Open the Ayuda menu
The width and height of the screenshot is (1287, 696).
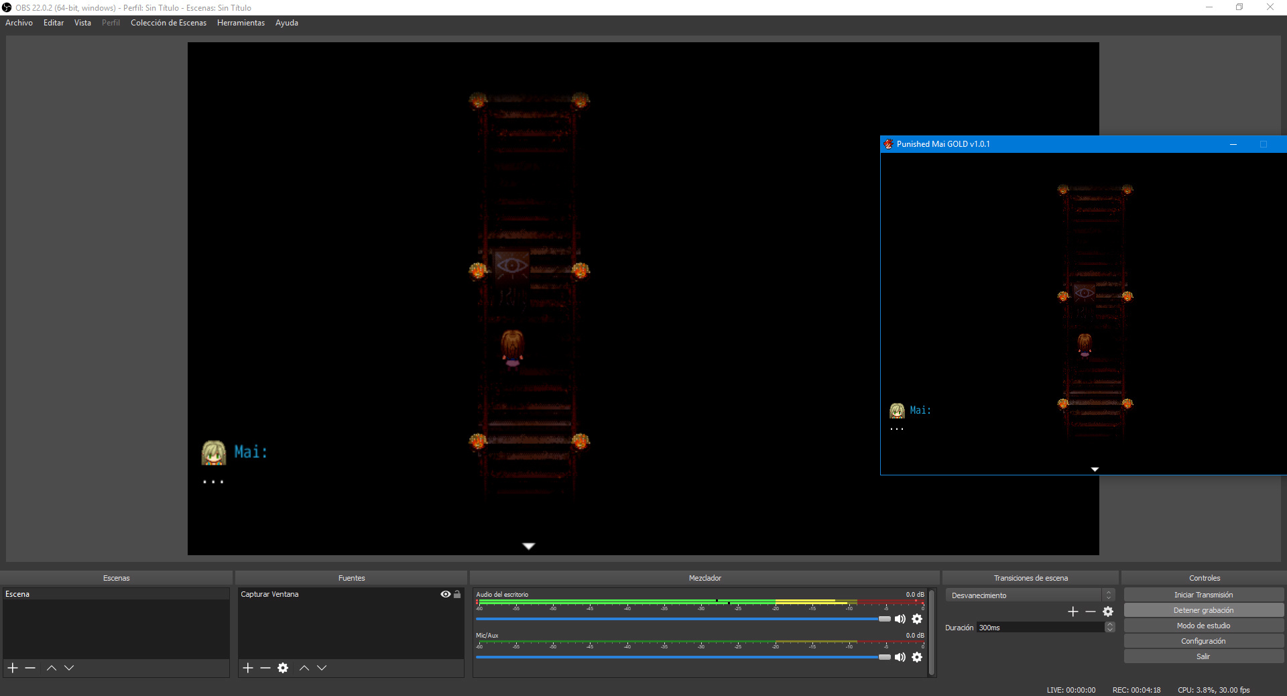click(287, 23)
